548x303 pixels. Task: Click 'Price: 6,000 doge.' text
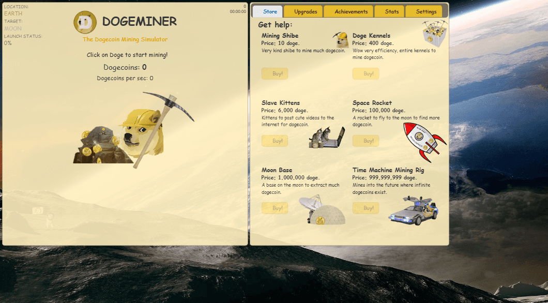pos(284,111)
